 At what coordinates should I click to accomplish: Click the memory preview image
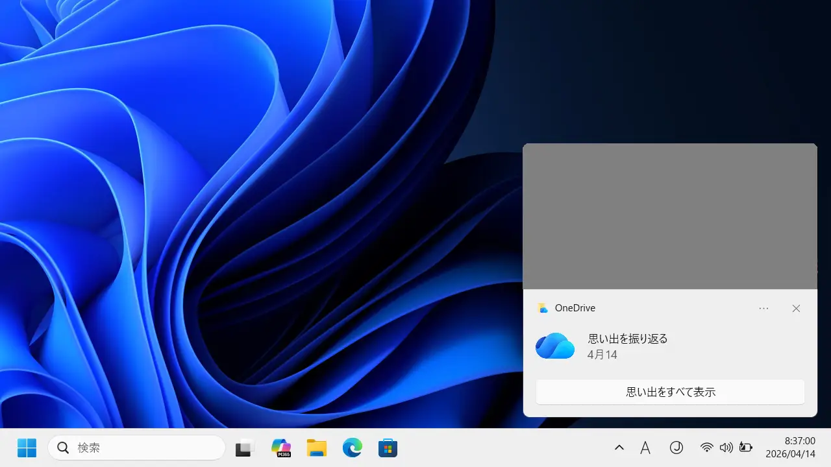point(670,215)
